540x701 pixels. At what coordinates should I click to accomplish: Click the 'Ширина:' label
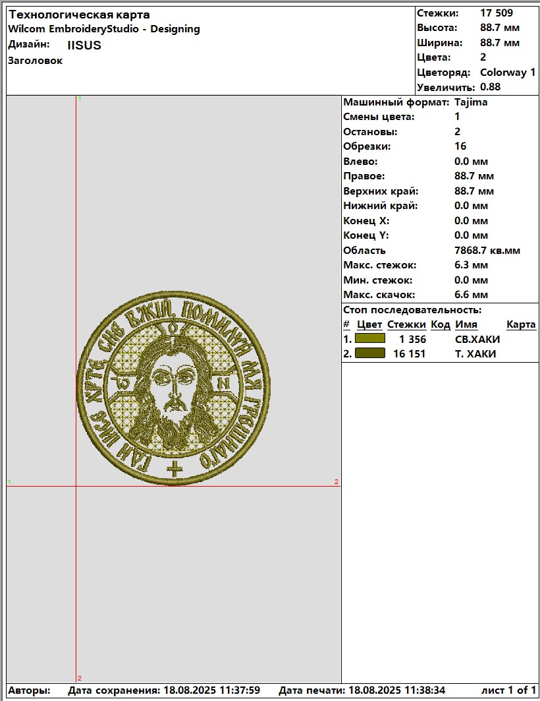pos(440,43)
